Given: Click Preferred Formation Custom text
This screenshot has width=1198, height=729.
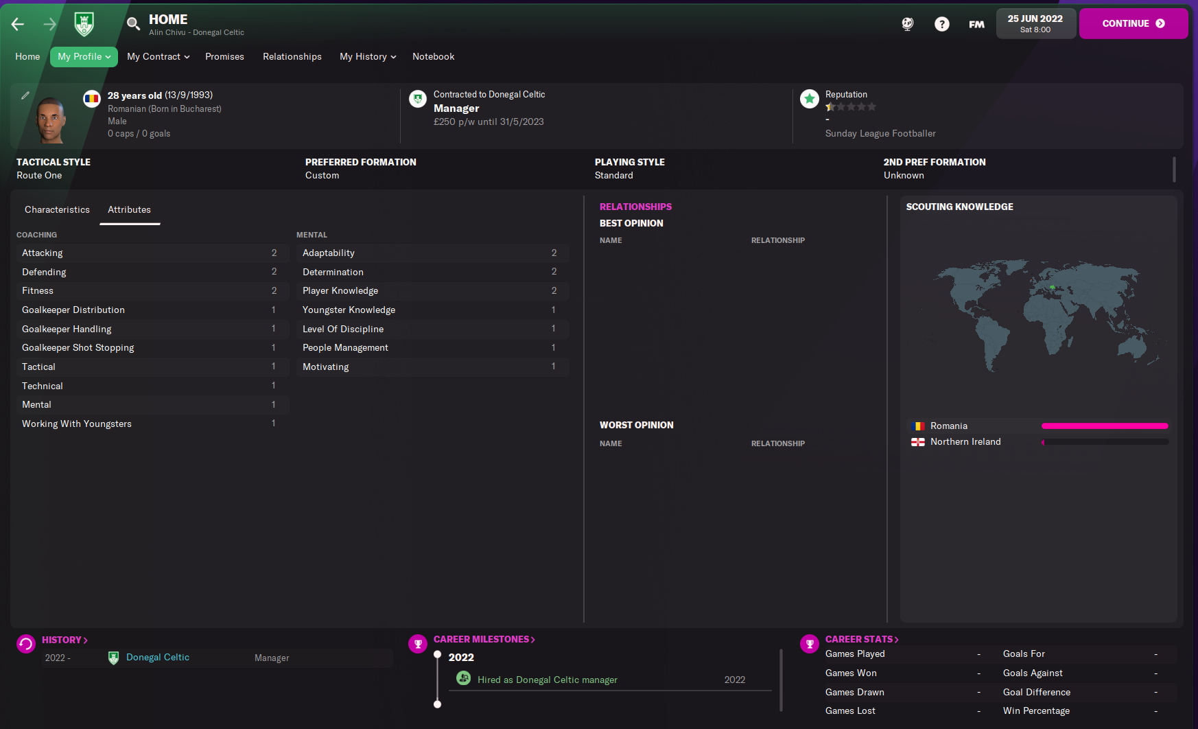Looking at the screenshot, I should 322,176.
